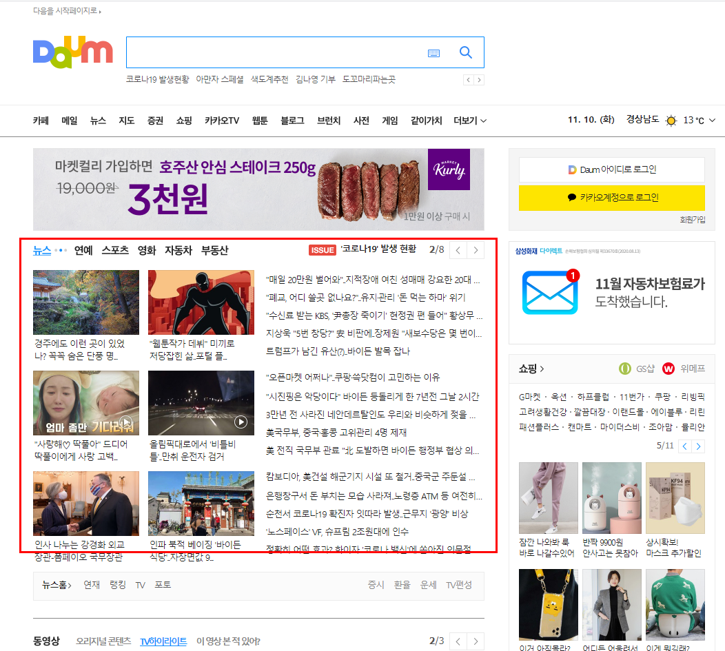Expand the 더보기 menu
Viewport: 725px width, 651px height.
point(470,121)
